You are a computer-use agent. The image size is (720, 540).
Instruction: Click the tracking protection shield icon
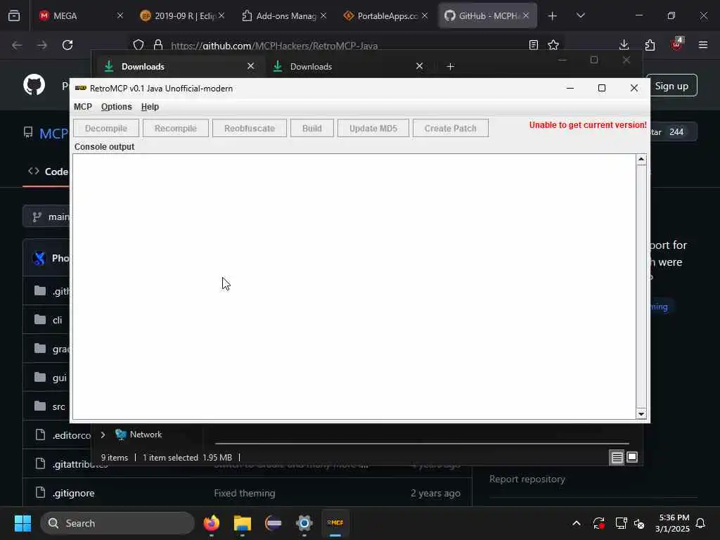click(x=139, y=45)
